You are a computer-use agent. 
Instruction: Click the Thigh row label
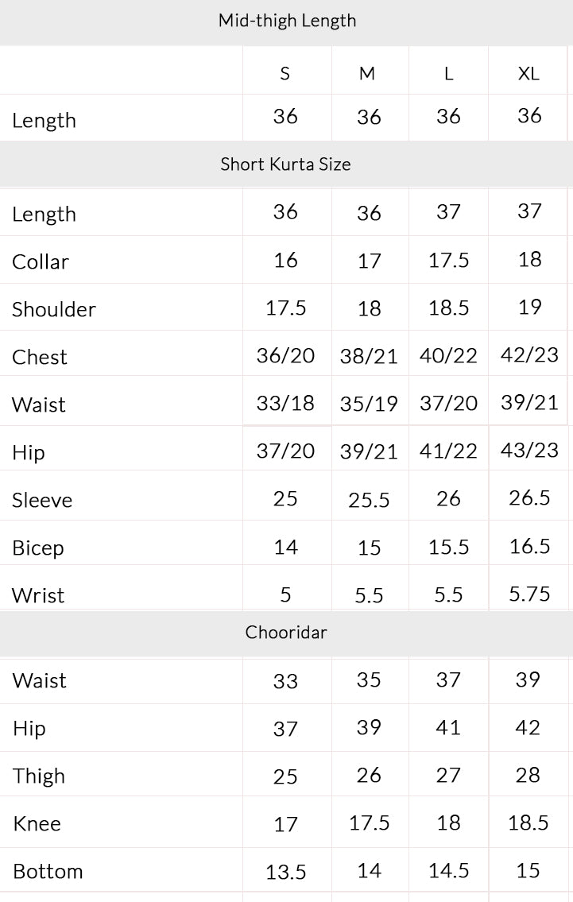(39, 776)
